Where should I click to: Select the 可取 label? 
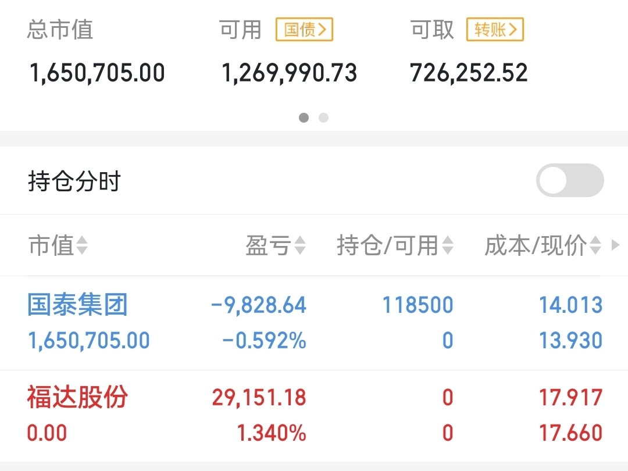point(432,30)
